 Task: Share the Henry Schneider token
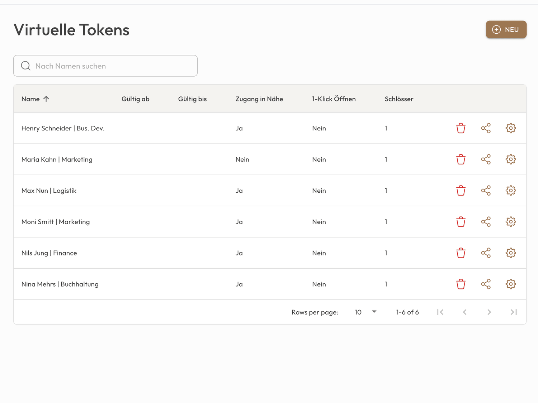[x=486, y=128]
